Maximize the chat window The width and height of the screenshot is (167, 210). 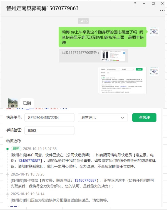coord(153,4)
